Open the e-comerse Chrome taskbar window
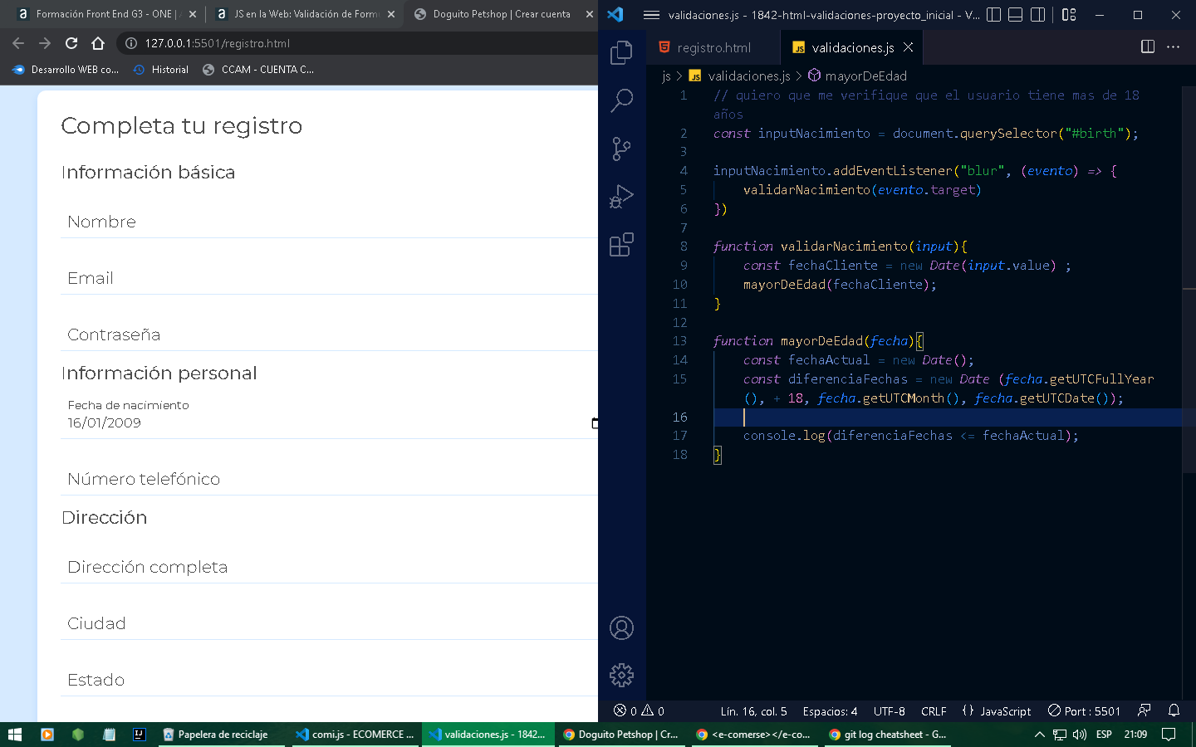The image size is (1196, 747). [753, 735]
